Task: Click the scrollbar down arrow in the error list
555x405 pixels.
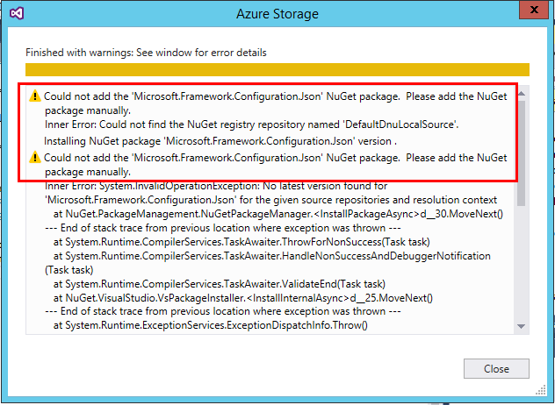Action: 521,326
